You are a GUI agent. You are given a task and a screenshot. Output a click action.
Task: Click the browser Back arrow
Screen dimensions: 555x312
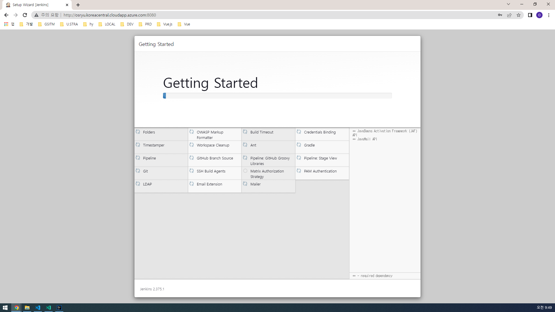6,15
